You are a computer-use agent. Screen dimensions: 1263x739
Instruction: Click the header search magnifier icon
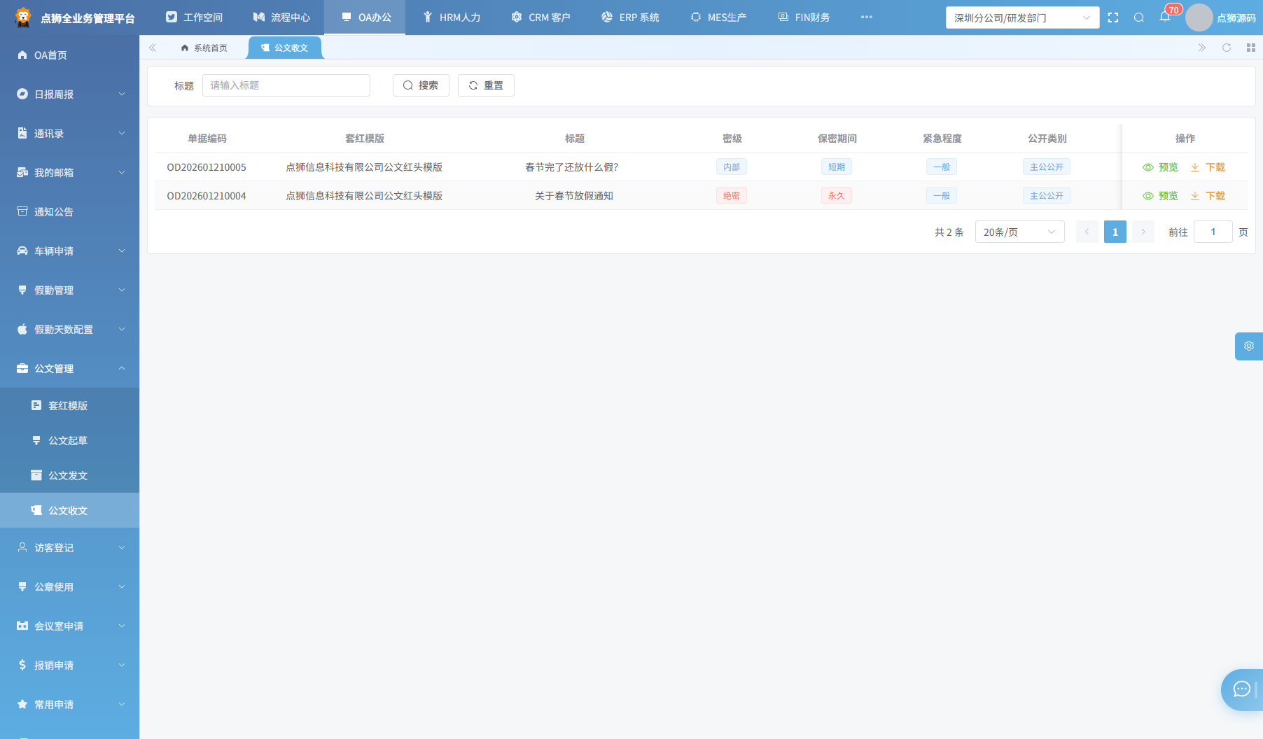point(1139,17)
